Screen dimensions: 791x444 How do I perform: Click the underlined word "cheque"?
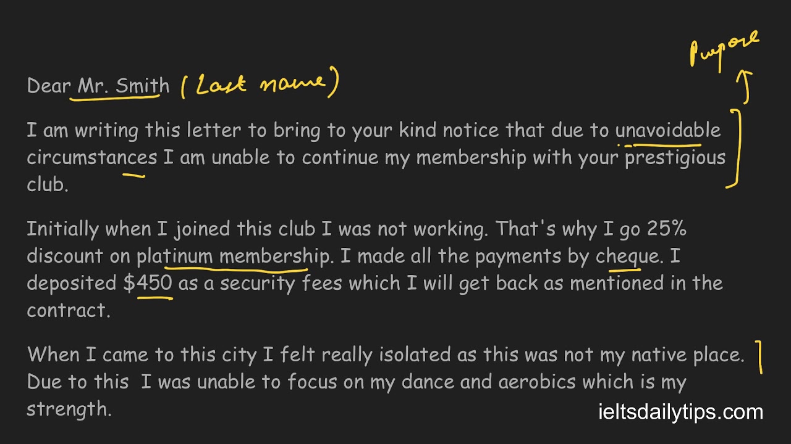pos(627,256)
